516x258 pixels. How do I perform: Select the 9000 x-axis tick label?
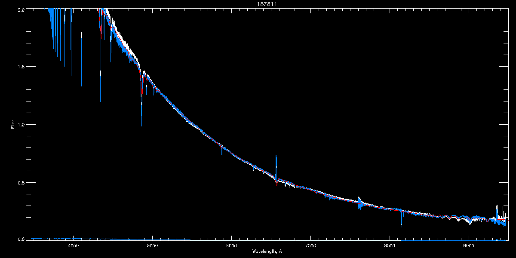469,246
